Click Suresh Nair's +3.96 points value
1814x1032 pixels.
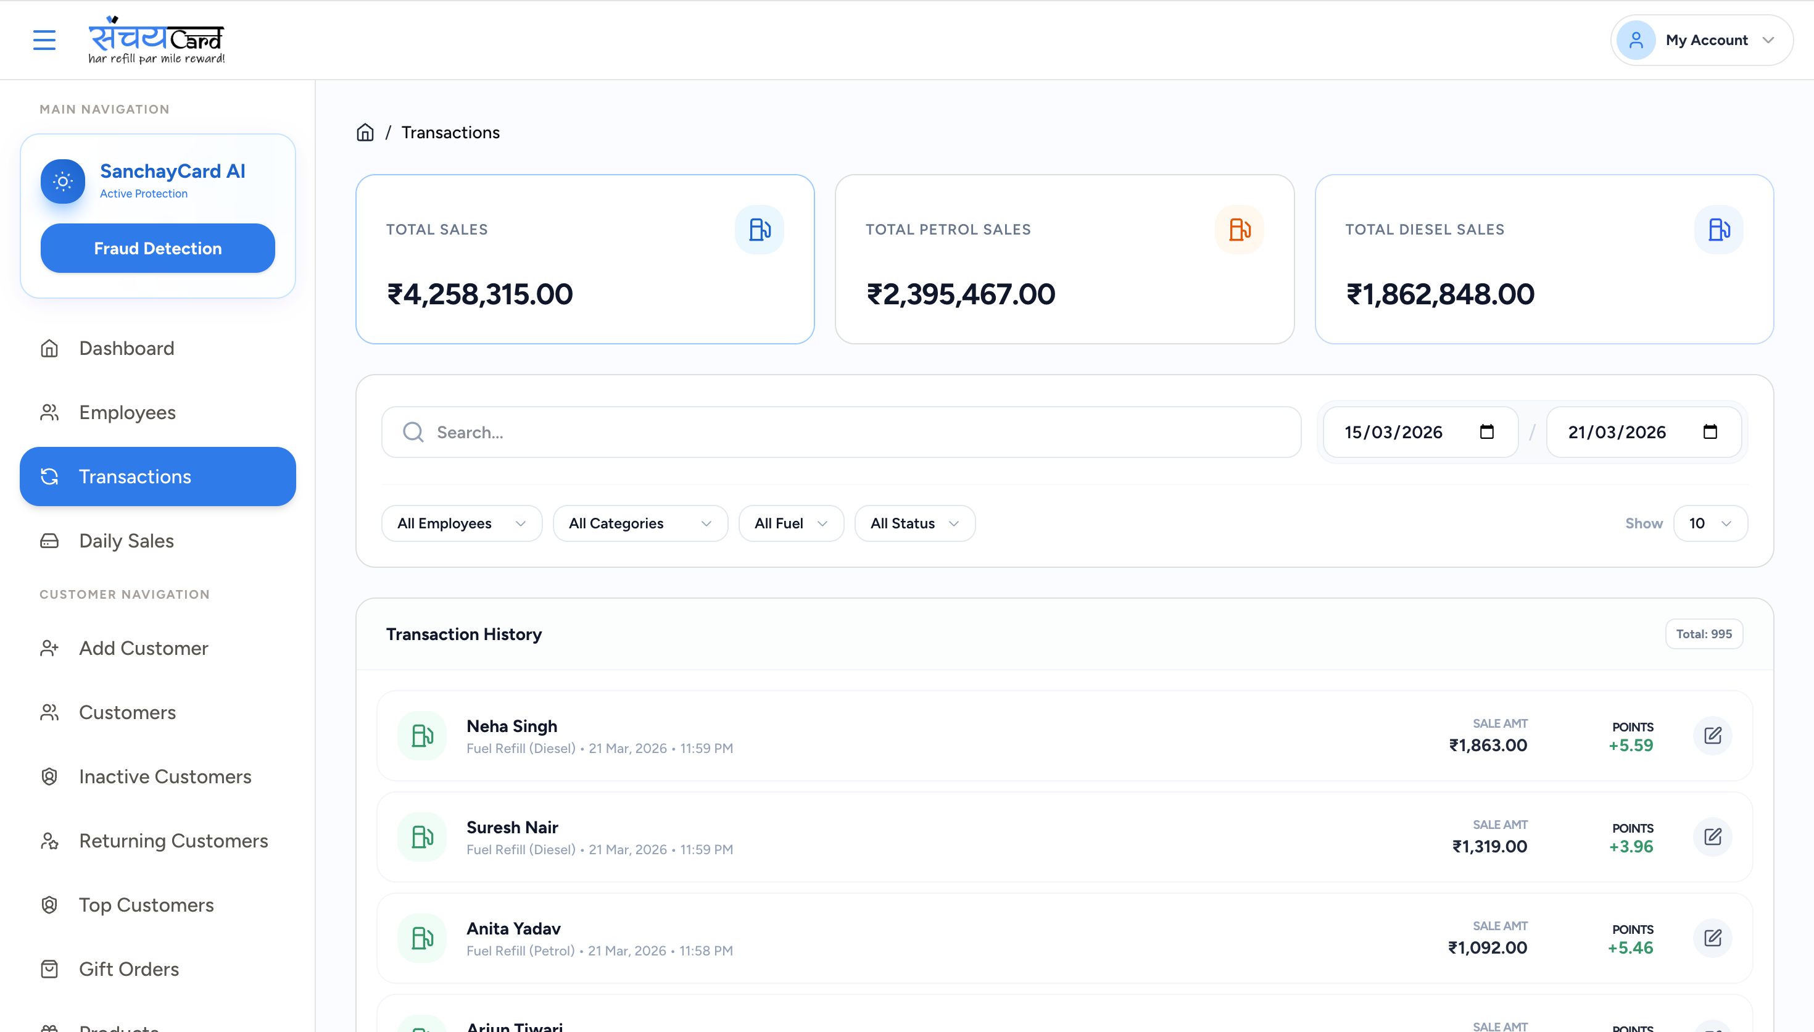coord(1631,847)
